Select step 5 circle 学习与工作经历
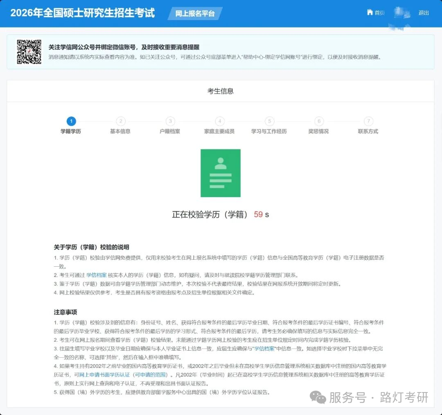 coord(269,121)
